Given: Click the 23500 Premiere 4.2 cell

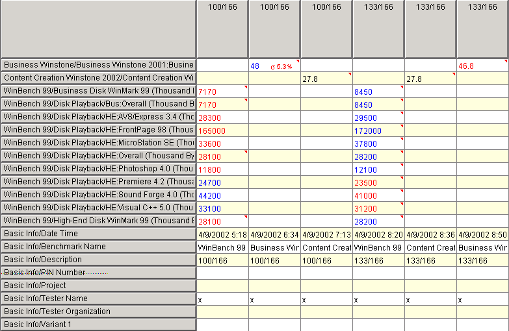Looking at the screenshot, I should click(x=378, y=182).
